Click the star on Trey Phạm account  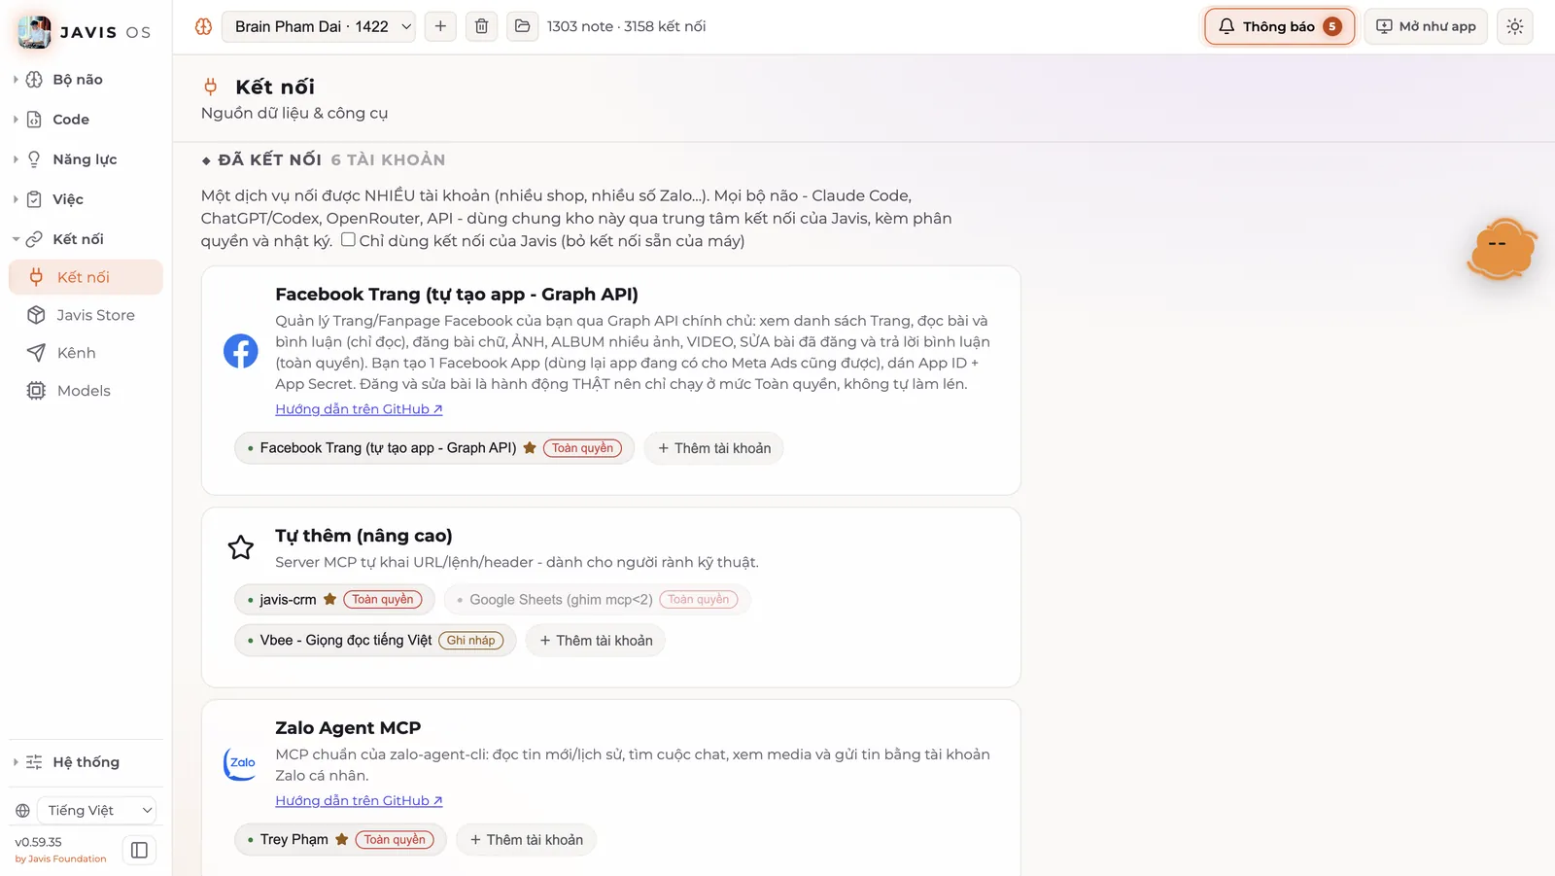tap(342, 839)
